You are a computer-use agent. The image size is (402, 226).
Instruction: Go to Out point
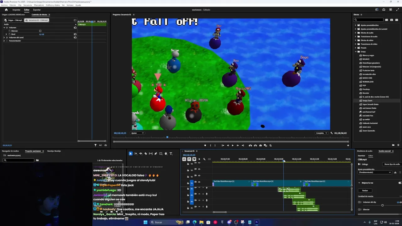click(242, 145)
